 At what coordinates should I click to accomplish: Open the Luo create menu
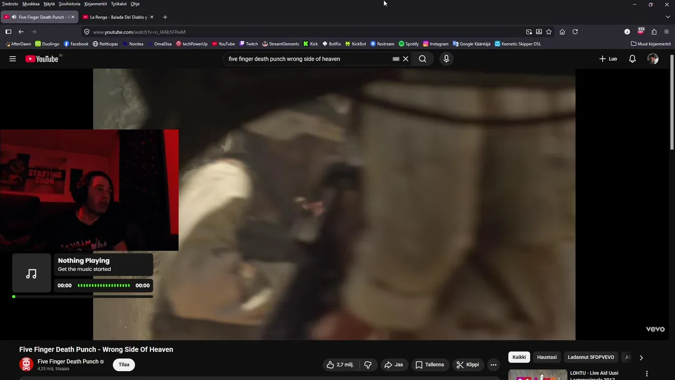click(608, 59)
